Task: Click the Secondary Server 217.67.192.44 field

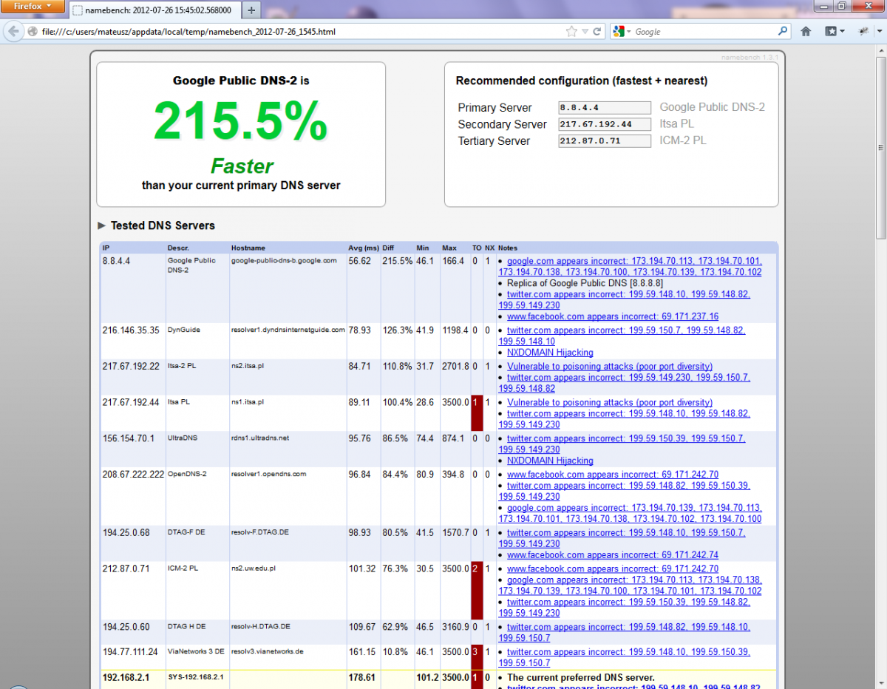Action: click(x=604, y=124)
